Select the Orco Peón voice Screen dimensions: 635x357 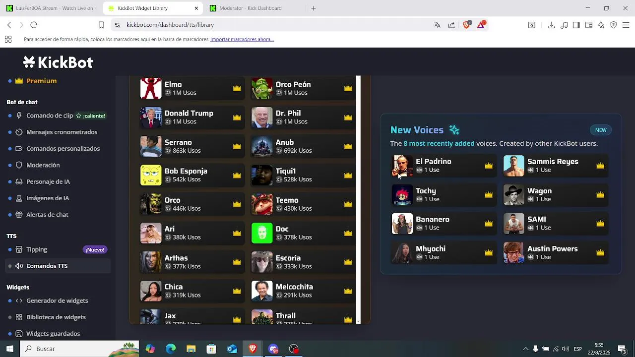[303, 88]
